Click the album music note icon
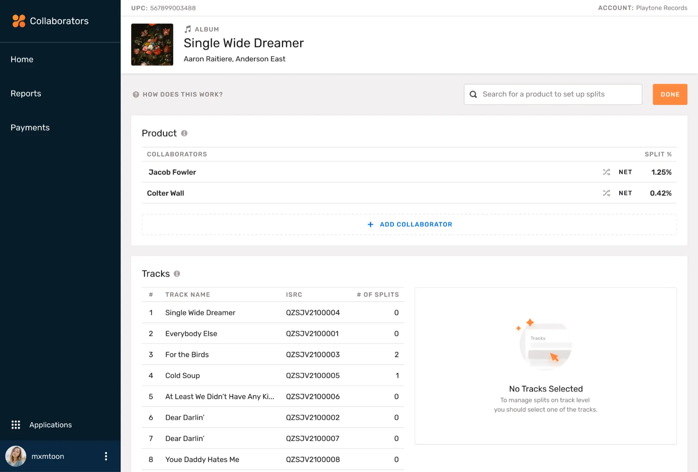 [x=188, y=29]
